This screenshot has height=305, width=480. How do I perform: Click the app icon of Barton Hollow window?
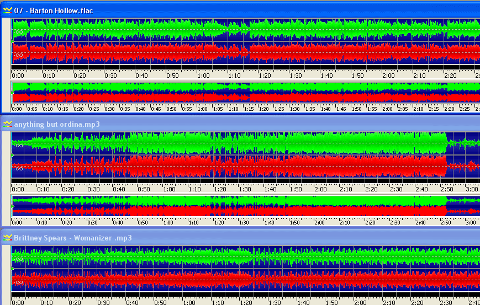(7, 10)
